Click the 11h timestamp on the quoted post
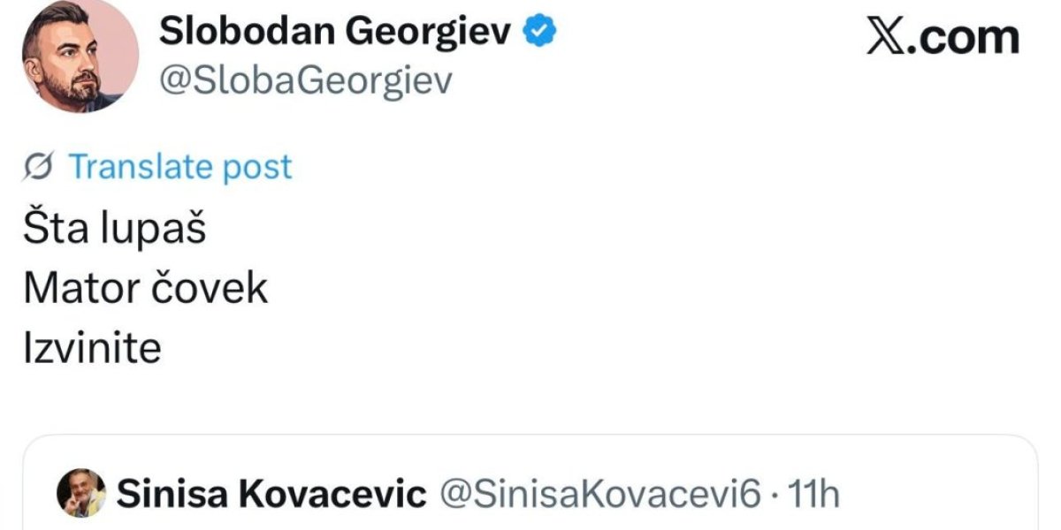 812,495
